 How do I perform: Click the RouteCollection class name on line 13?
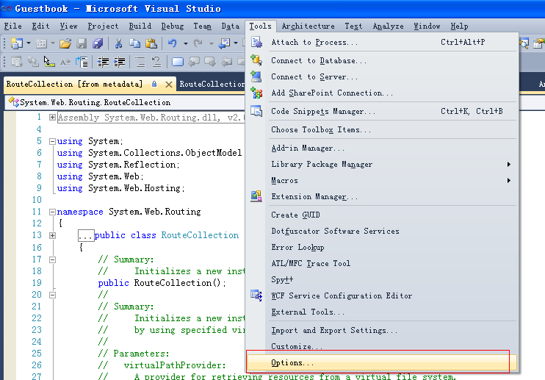(200, 235)
